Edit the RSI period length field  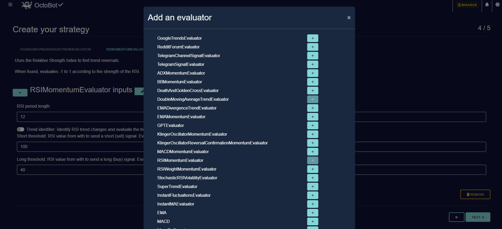[x=80, y=117]
